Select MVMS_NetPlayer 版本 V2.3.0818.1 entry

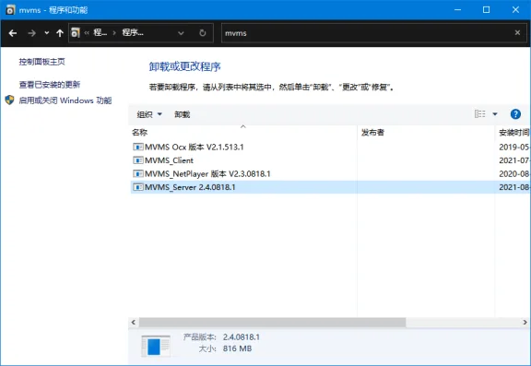(x=207, y=173)
